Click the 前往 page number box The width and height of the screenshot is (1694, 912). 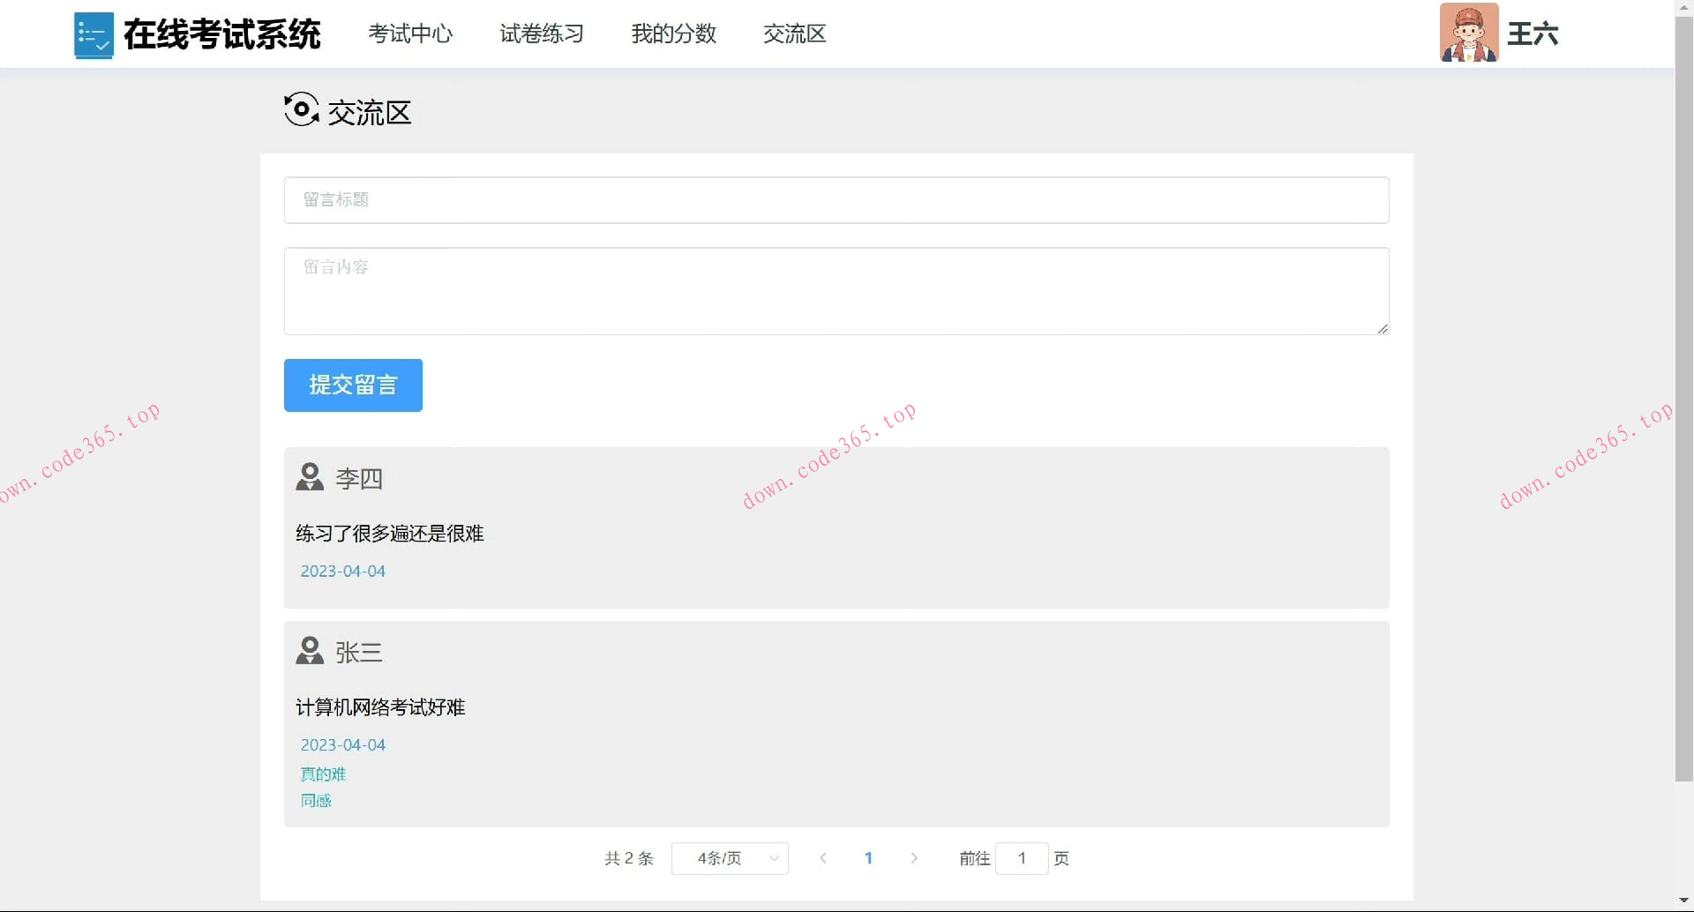[x=1022, y=857]
